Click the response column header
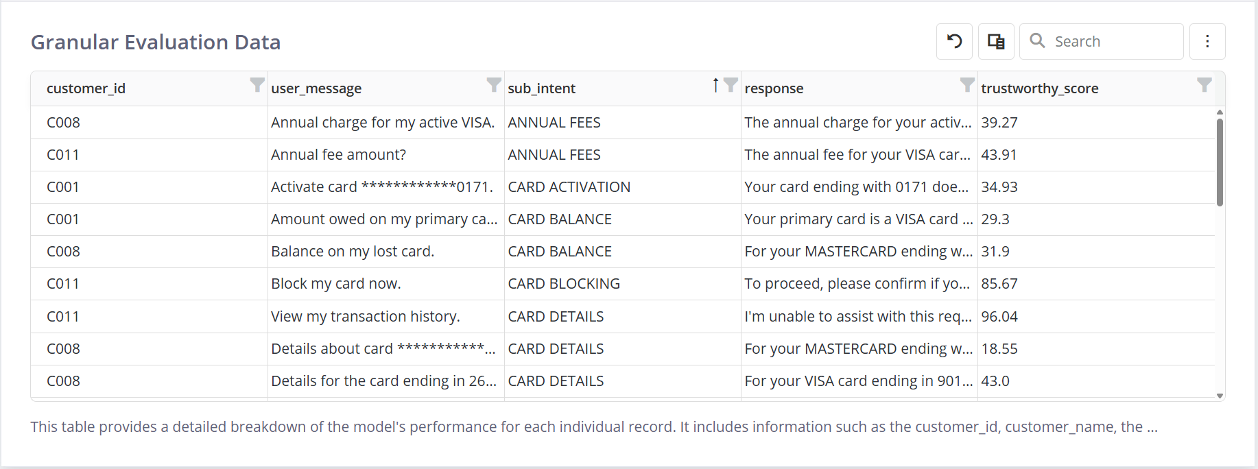1258x469 pixels. [x=774, y=88]
